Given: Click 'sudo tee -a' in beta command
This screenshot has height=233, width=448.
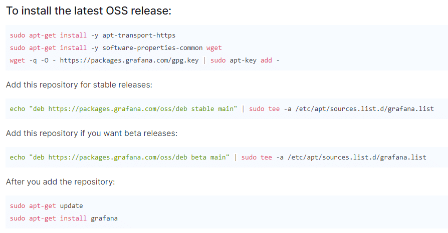Looking at the screenshot, I should [x=262, y=157].
